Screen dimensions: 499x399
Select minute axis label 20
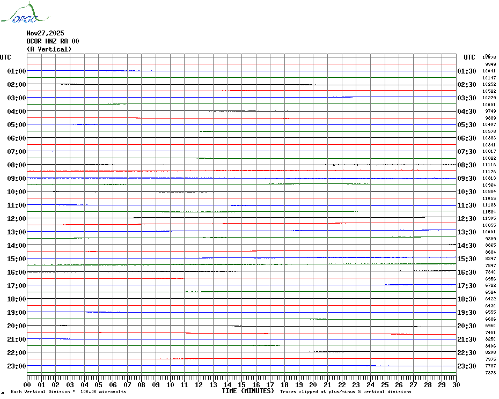(313, 385)
